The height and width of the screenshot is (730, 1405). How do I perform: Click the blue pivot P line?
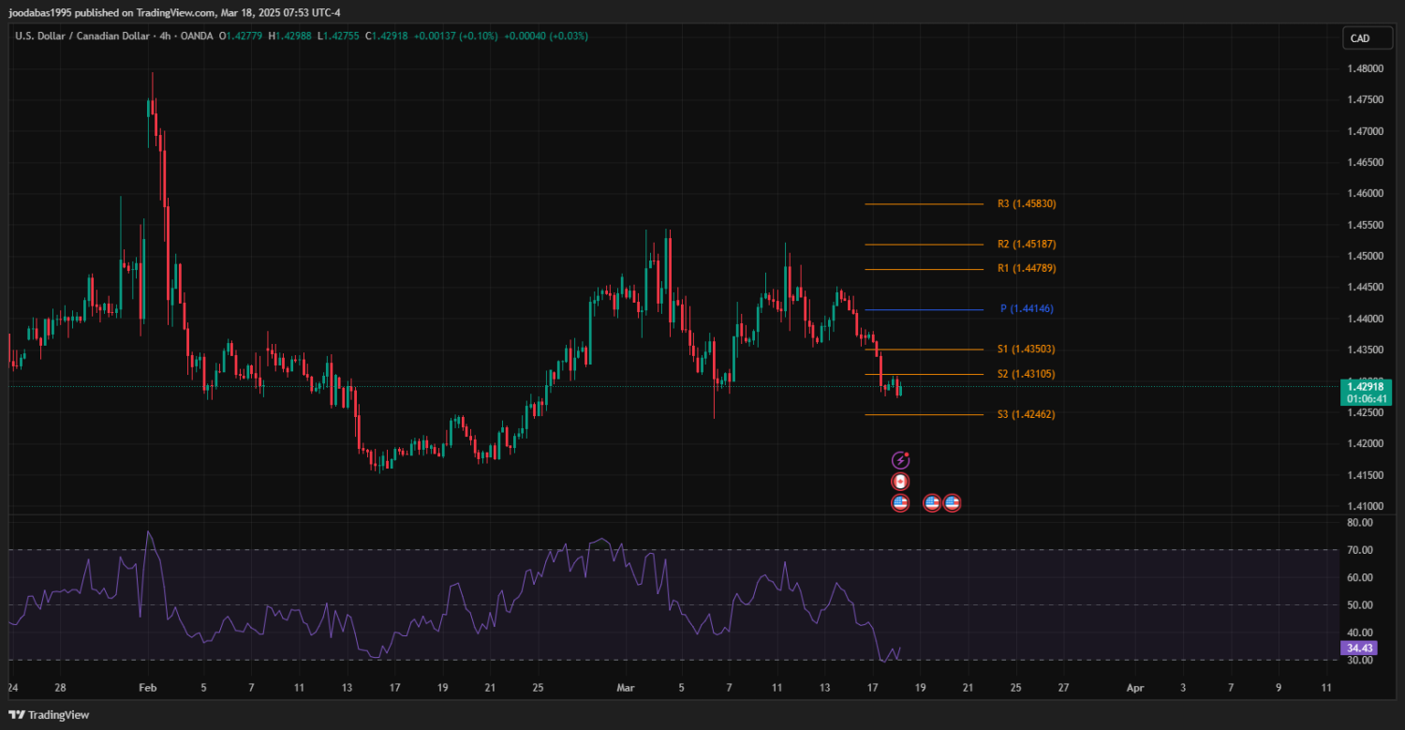tap(924, 309)
